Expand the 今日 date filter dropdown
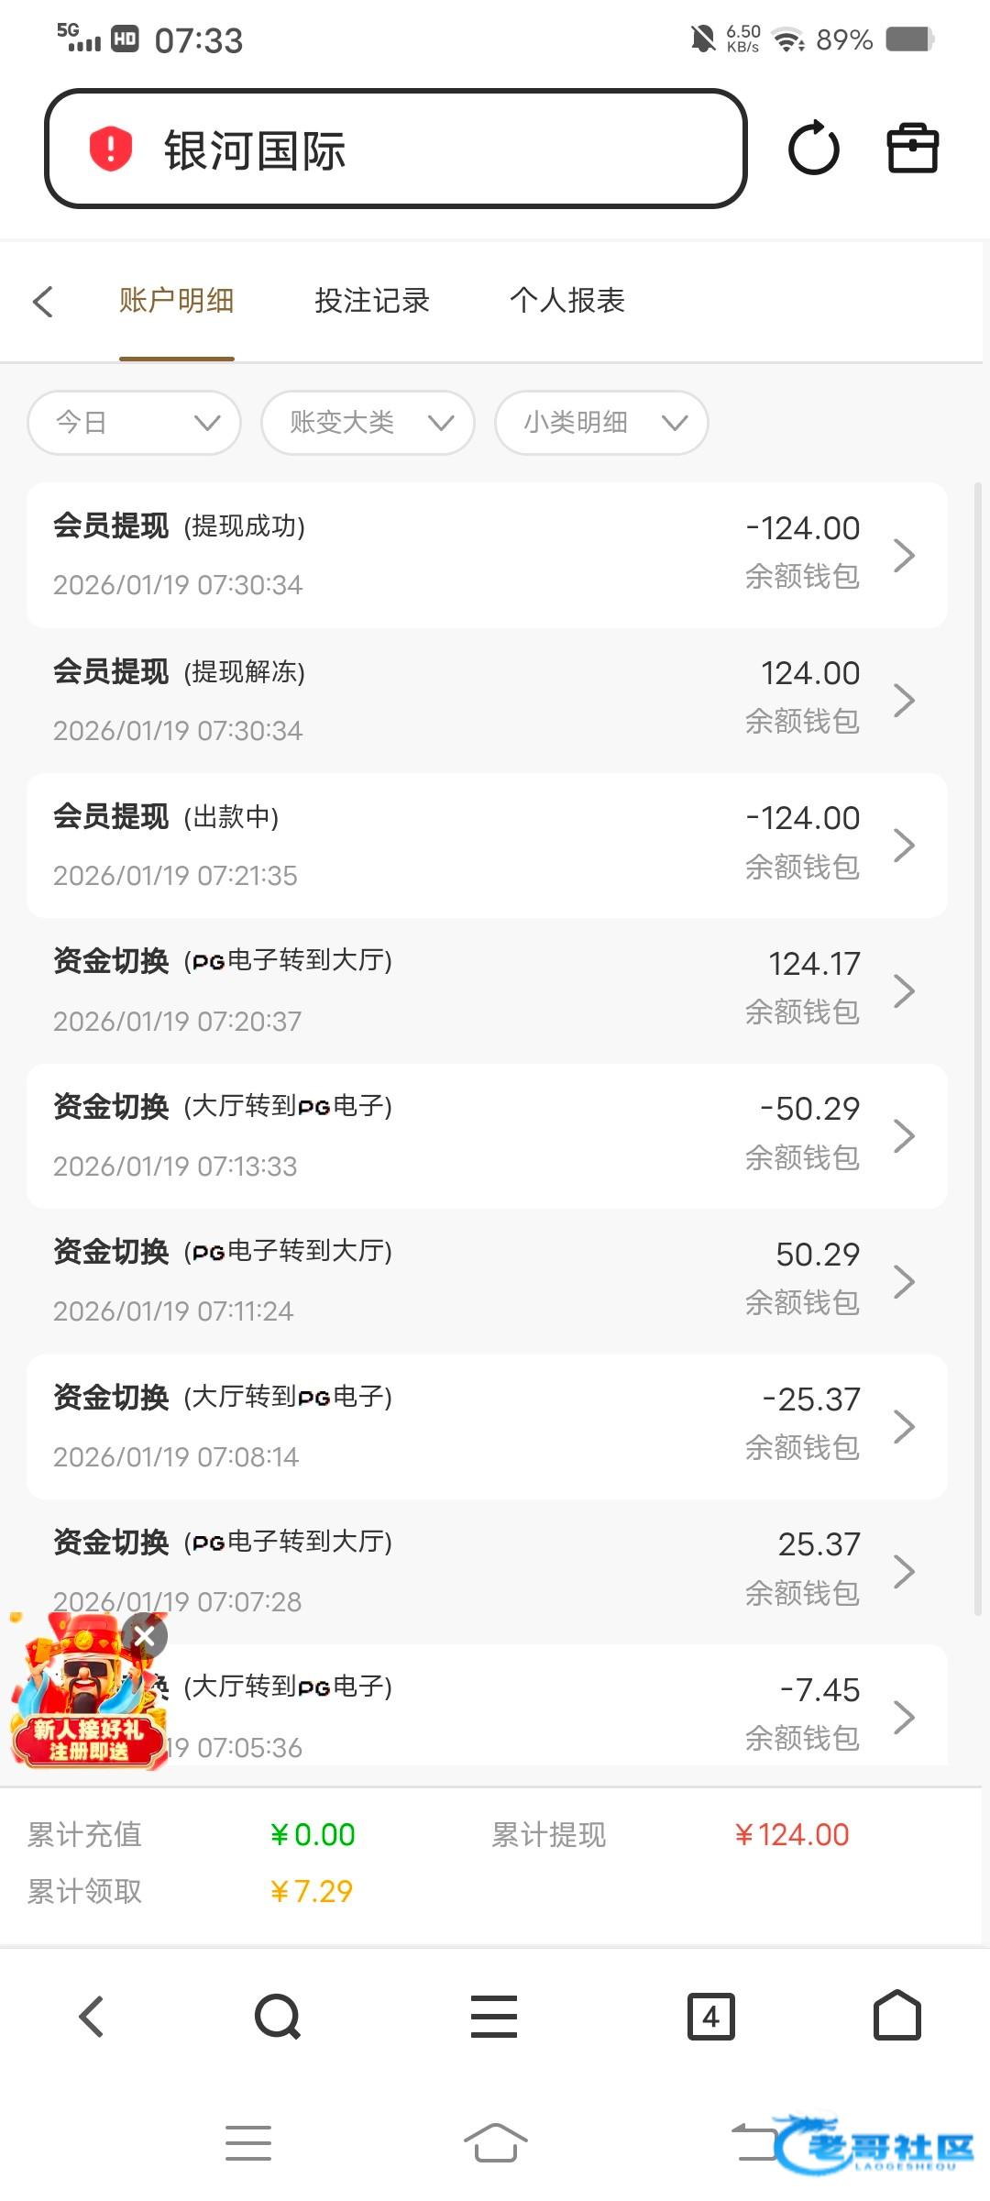 pyautogui.click(x=134, y=423)
